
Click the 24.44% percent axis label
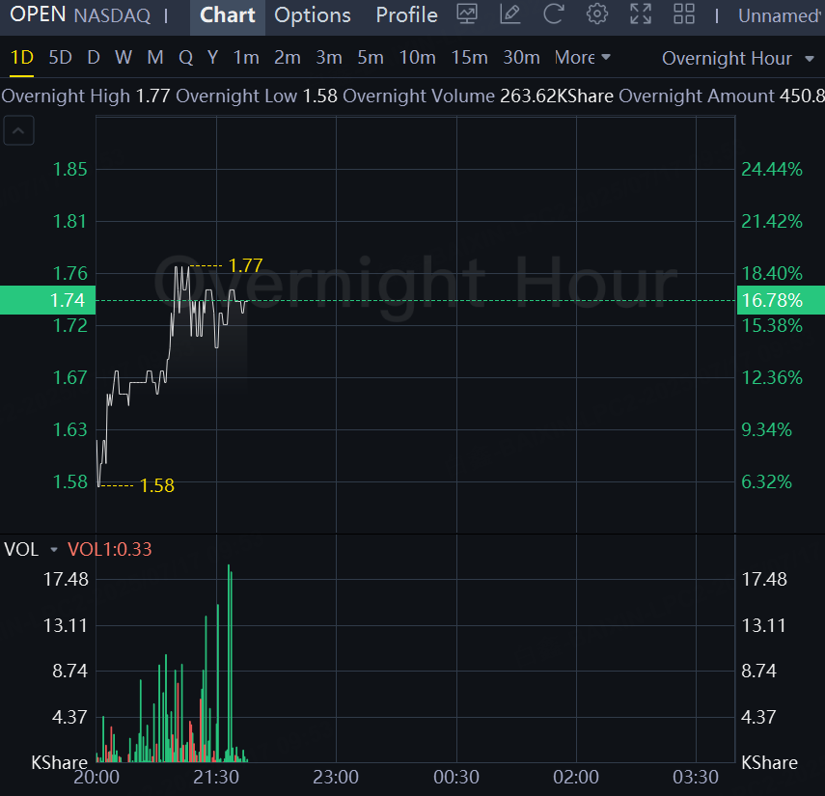(772, 170)
